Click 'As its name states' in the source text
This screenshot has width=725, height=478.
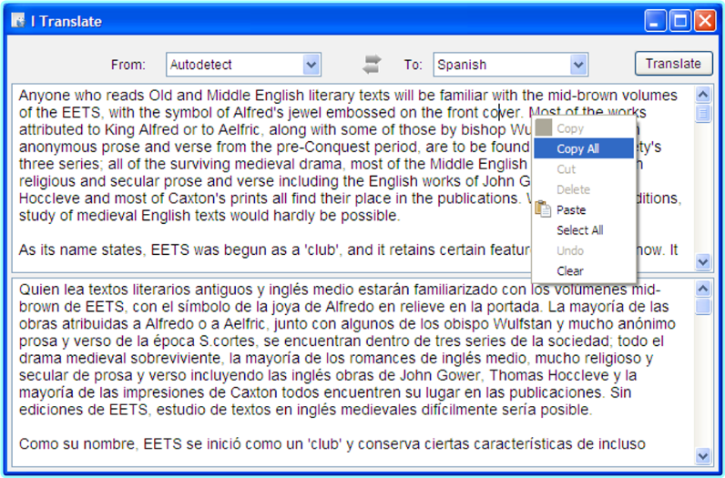(82, 250)
